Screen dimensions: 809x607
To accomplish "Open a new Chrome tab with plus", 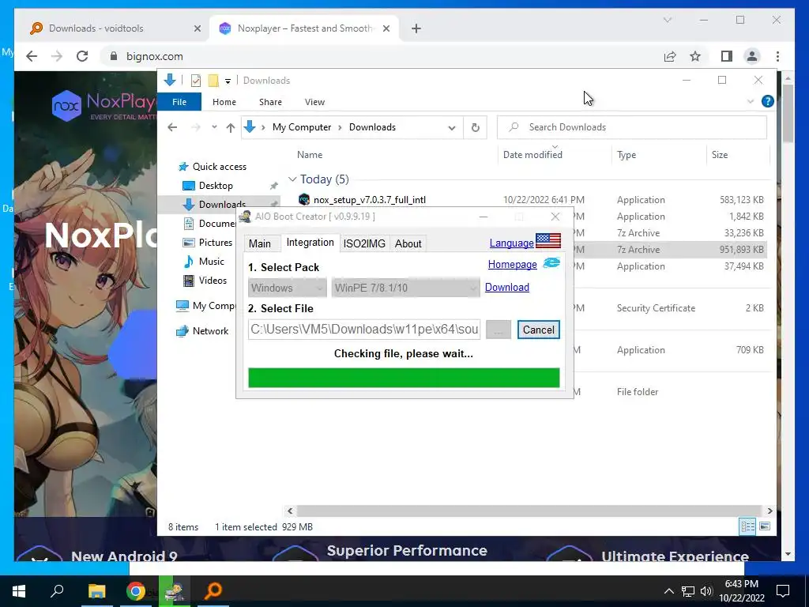I will 416,28.
